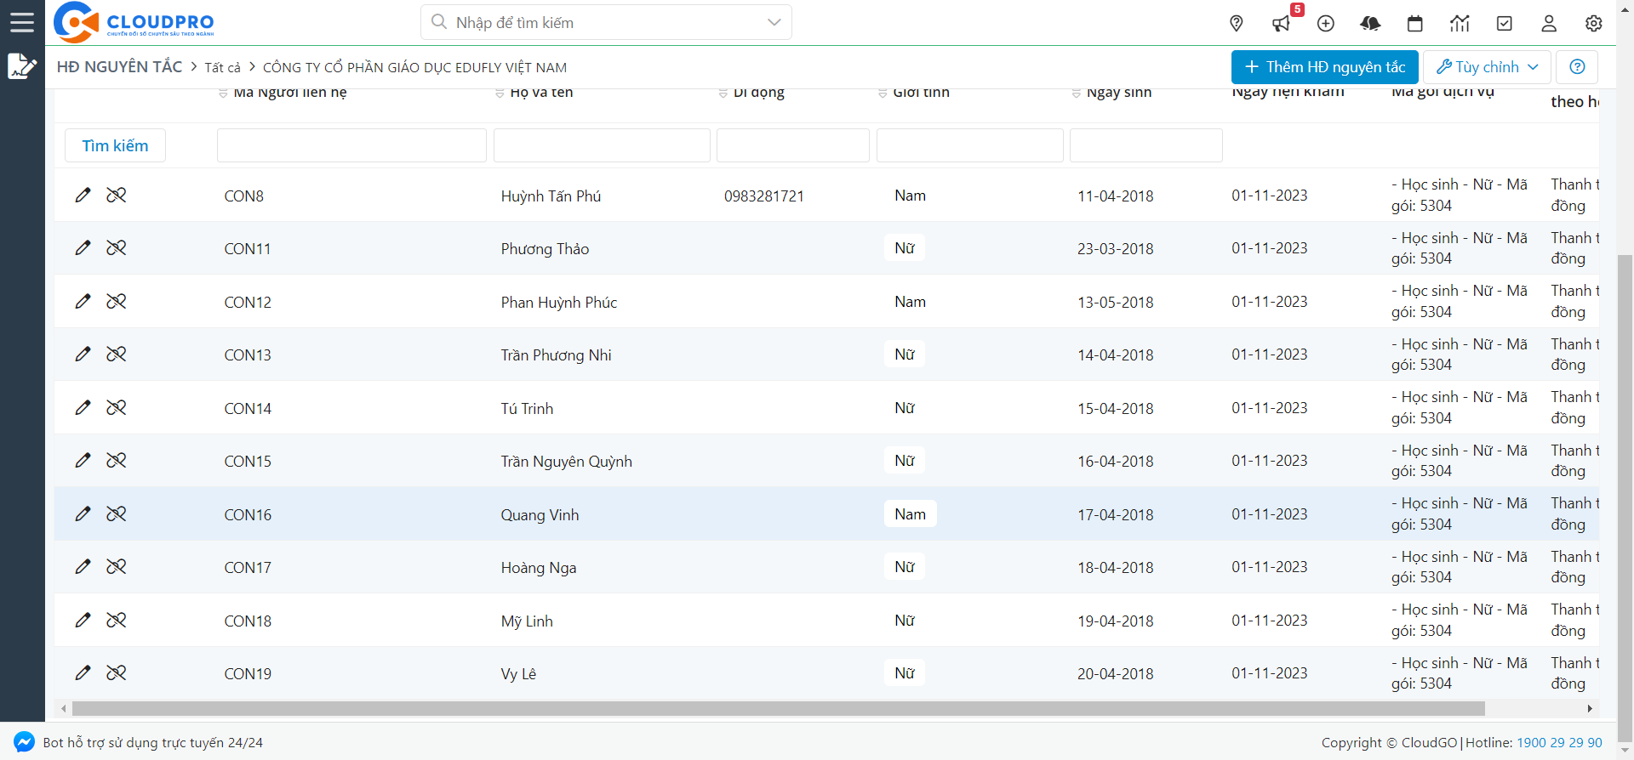Click the Di động filter field
The width and height of the screenshot is (1634, 760).
pos(793,145)
